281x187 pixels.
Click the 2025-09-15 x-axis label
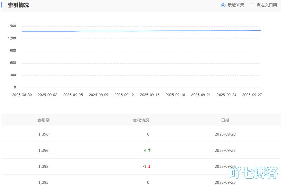[150, 95]
